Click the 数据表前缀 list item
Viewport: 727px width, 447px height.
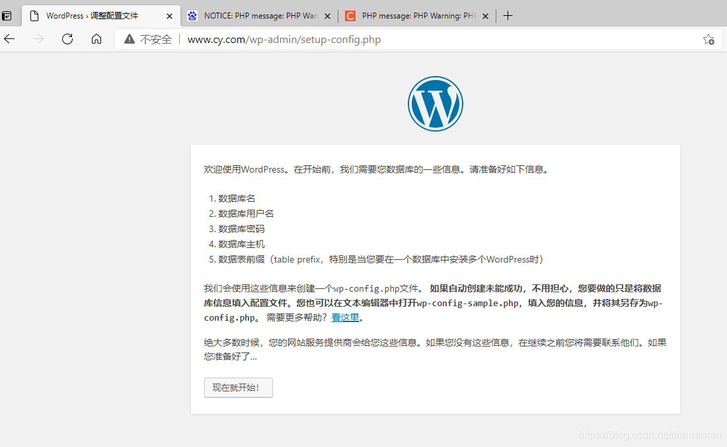tap(381, 260)
